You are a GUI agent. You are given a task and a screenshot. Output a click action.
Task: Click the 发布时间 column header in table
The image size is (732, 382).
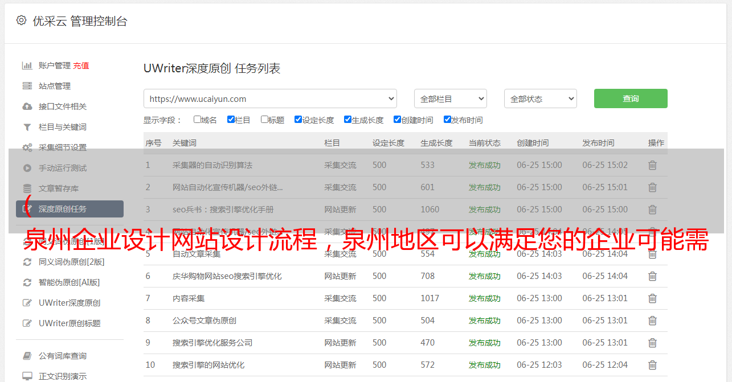pyautogui.click(x=598, y=143)
